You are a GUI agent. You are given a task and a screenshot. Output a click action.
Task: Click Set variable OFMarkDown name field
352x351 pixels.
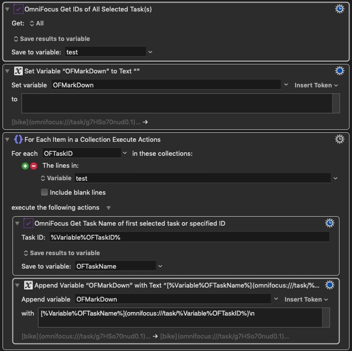click(166, 85)
